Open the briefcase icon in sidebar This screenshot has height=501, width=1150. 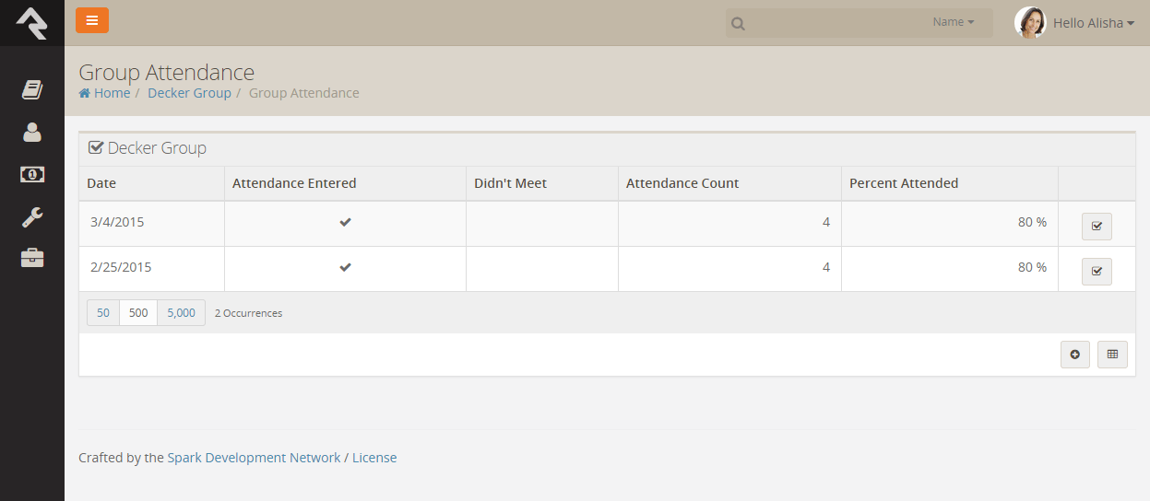point(32,258)
